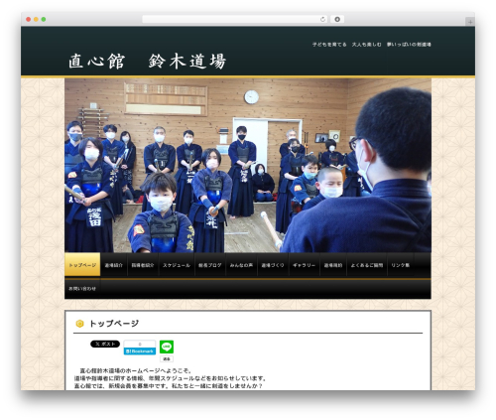Click the download icon beside address bar
The height and width of the screenshot is (420, 496).
pyautogui.click(x=337, y=19)
